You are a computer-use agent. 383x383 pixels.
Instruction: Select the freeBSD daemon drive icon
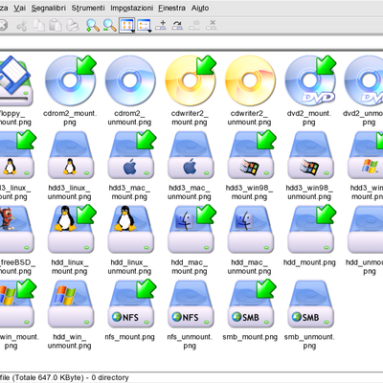[16, 230]
